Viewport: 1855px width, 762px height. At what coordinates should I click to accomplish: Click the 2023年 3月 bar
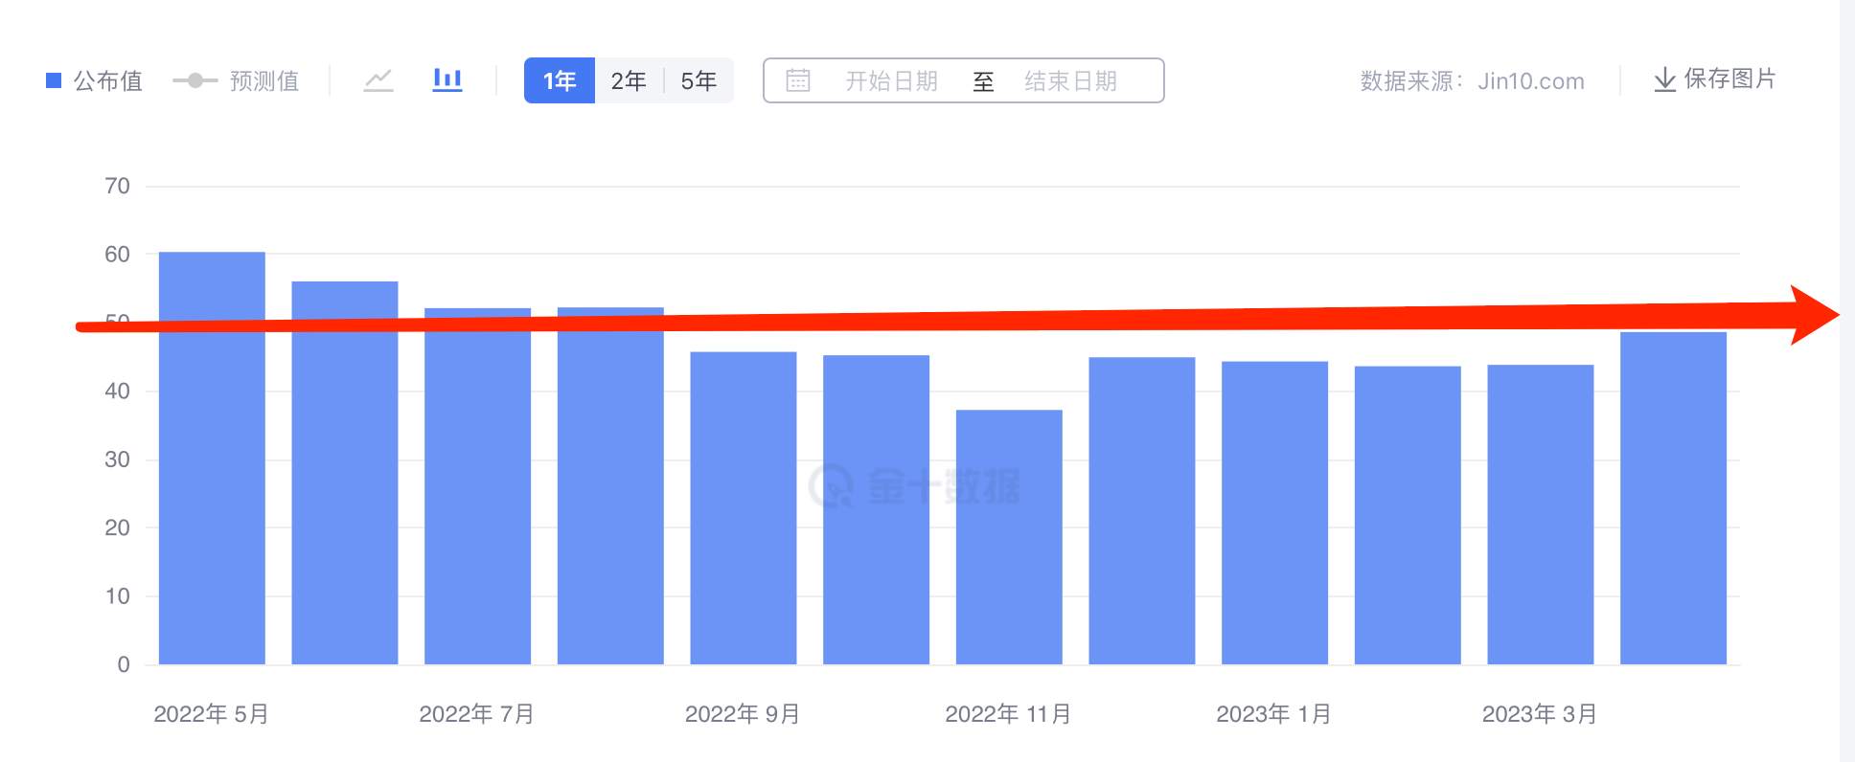[1541, 515]
